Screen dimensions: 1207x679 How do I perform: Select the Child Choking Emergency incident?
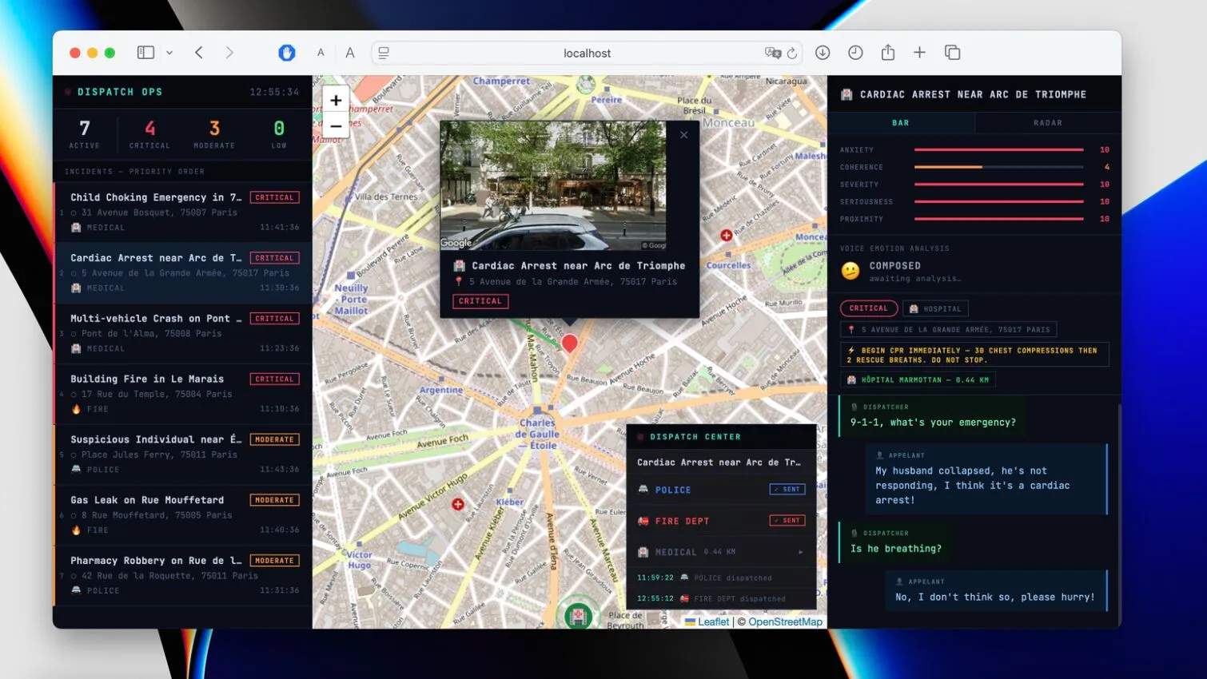coord(183,212)
